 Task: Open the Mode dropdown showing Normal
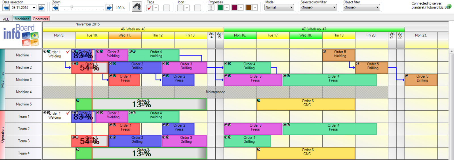point(279,7)
